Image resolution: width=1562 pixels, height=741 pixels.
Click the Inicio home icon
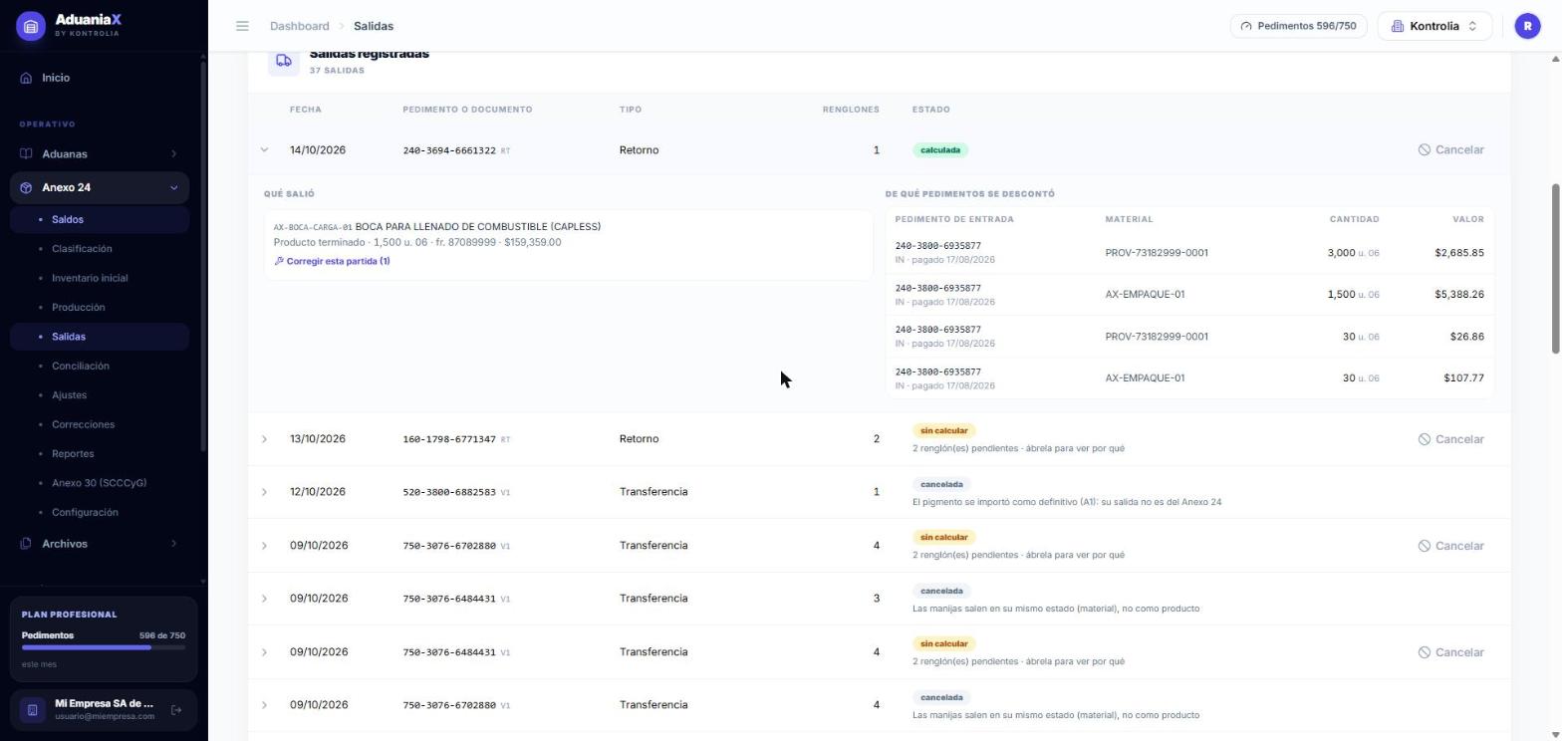[26, 78]
